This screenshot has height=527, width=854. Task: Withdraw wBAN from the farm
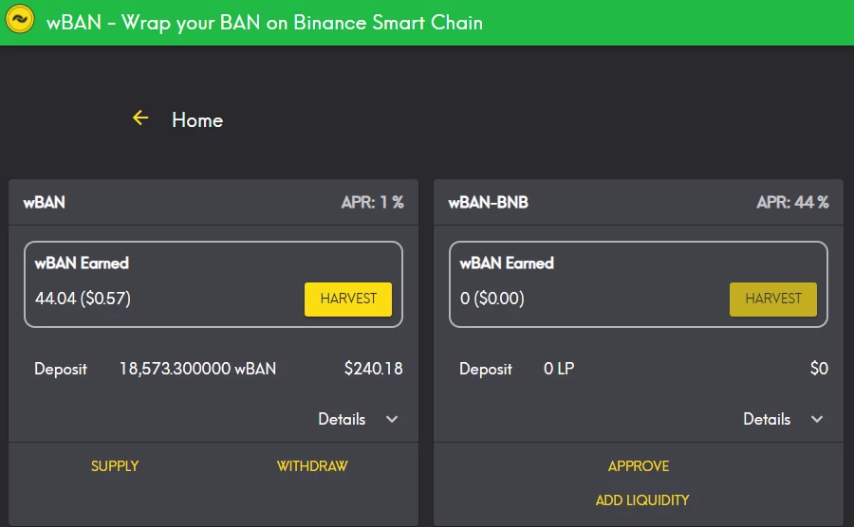(312, 466)
